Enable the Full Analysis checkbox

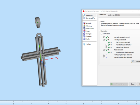click(101, 34)
